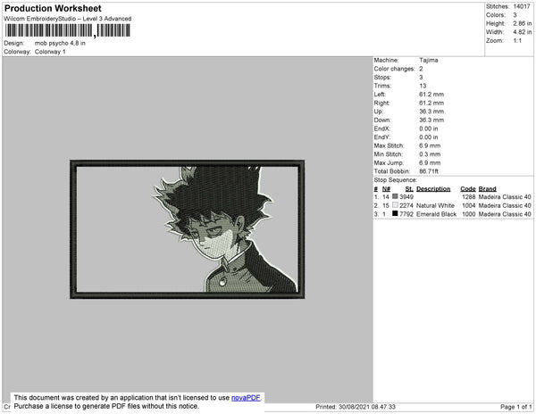Click the 'Page 1 of 1' footer
536x414 pixels.
coord(516,407)
